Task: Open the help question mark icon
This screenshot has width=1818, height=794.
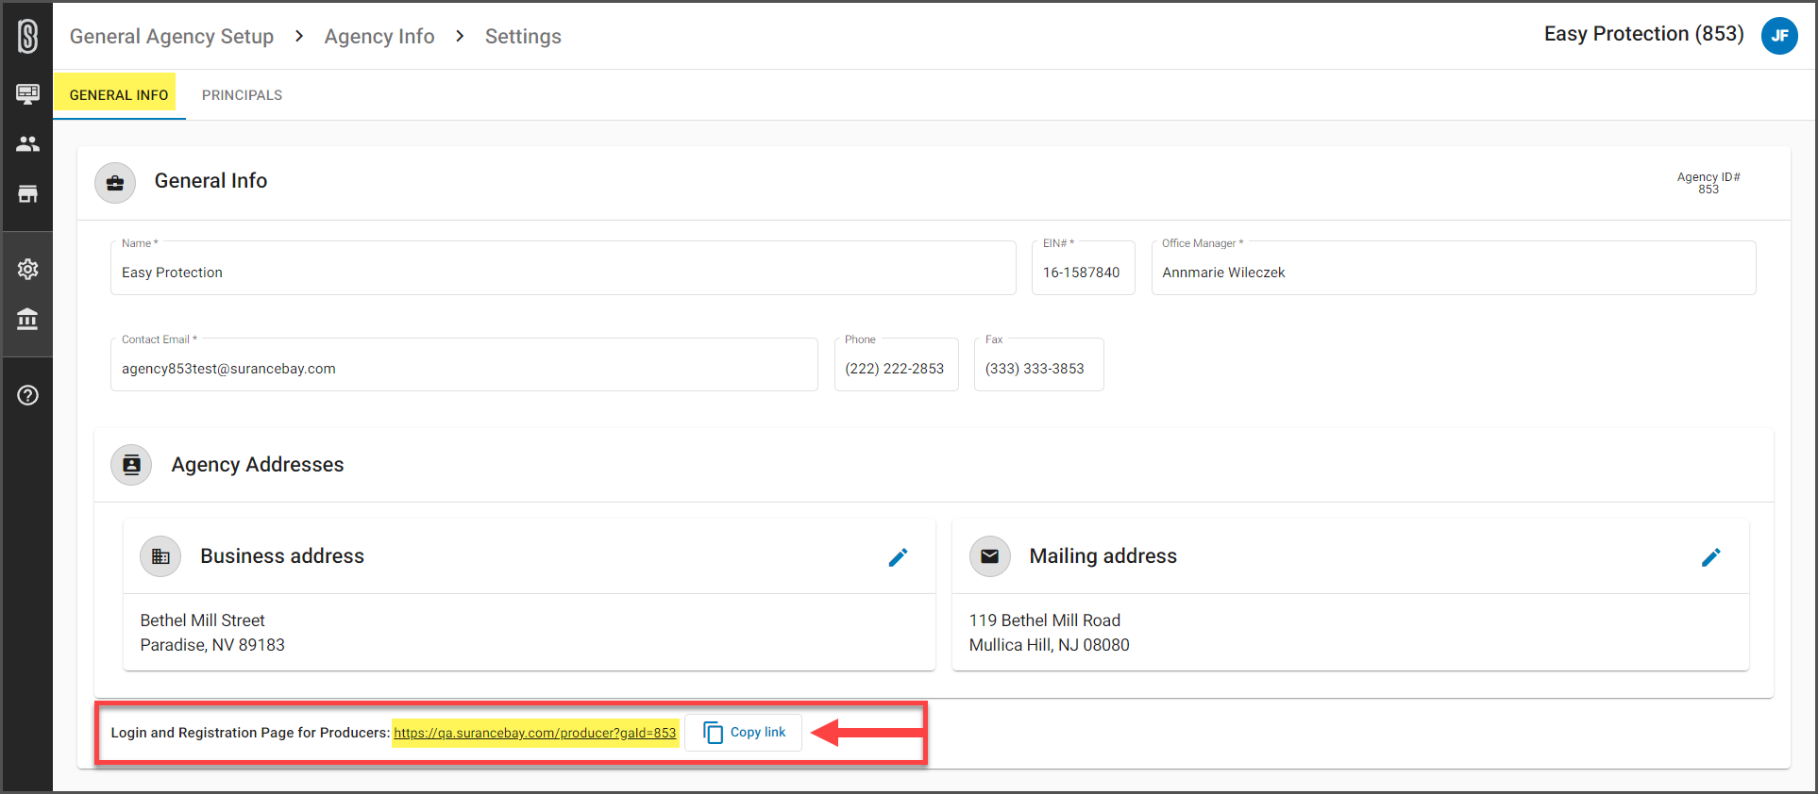Action: 28,395
